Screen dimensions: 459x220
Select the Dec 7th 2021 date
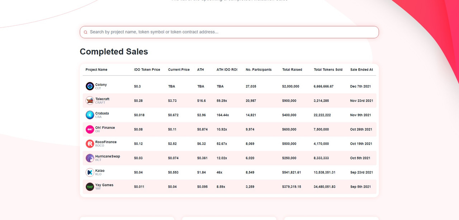(361, 86)
